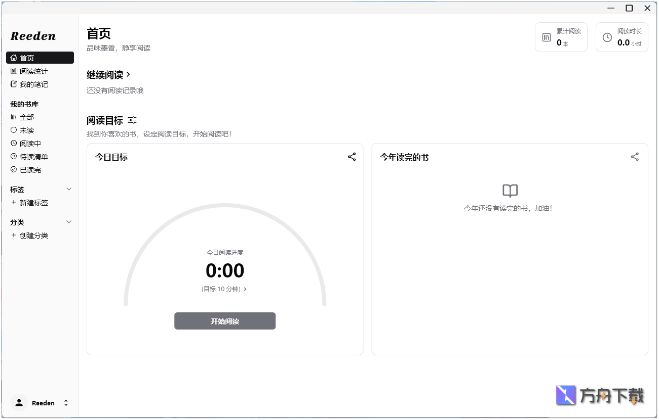The height and width of the screenshot is (420, 659).
Task: Collapse the 分类 categories section
Action: pyautogui.click(x=69, y=222)
